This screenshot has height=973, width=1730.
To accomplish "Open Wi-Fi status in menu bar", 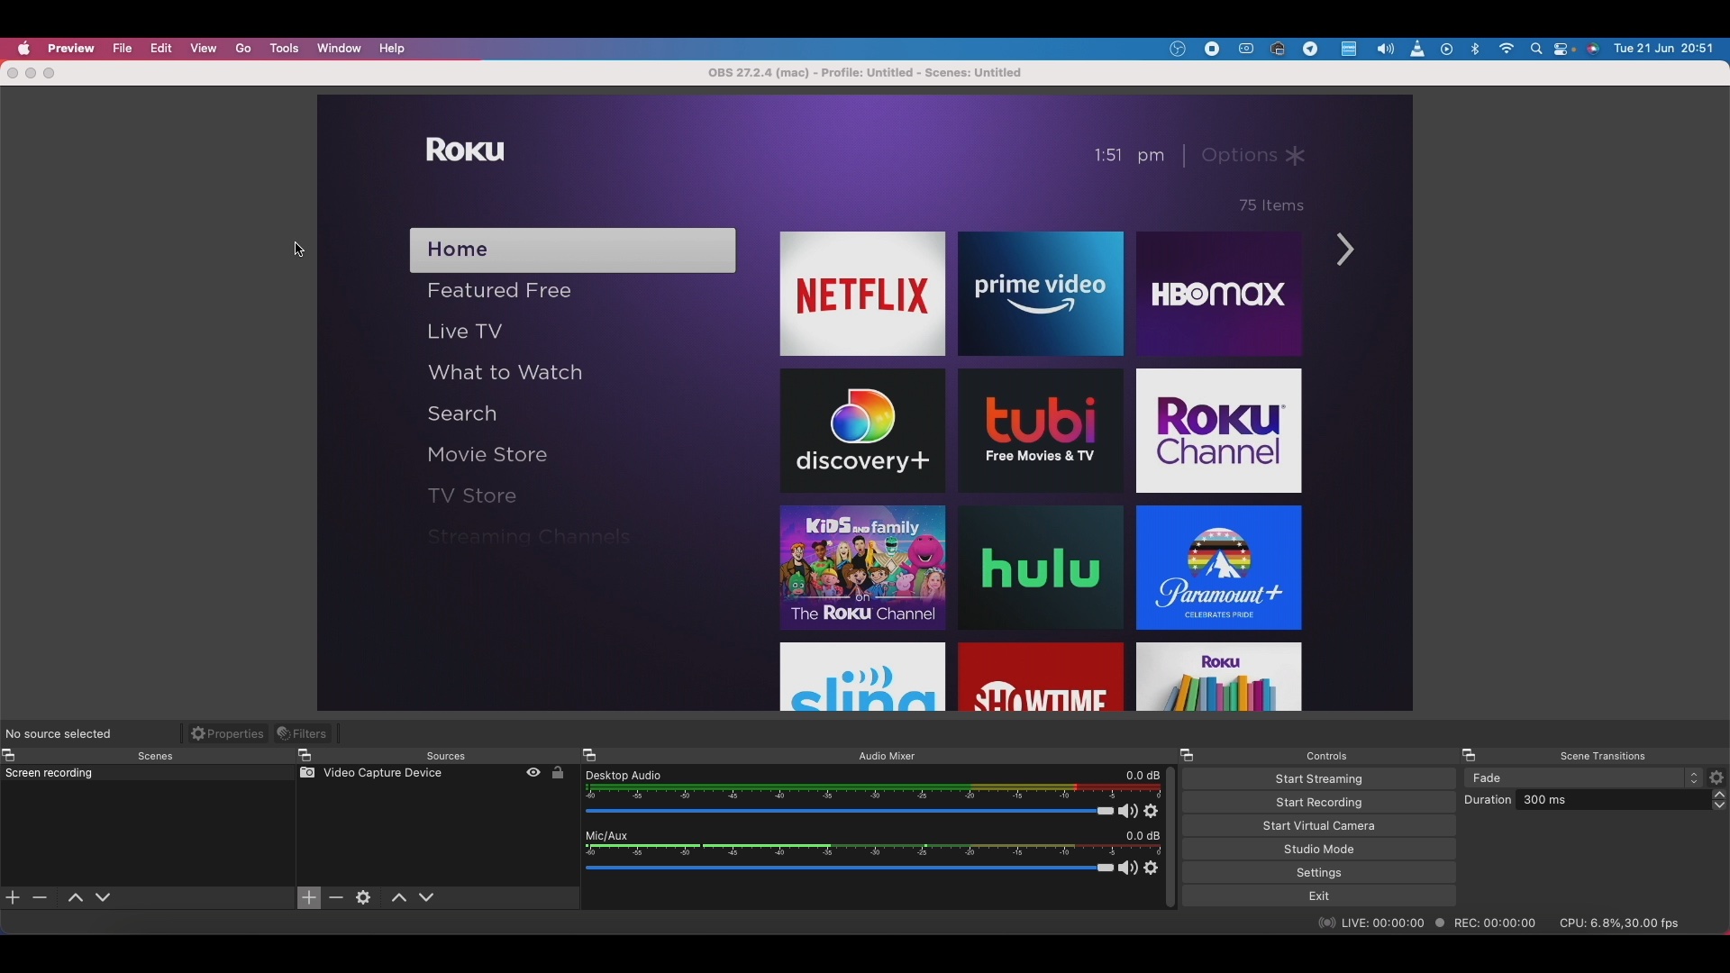I will coord(1507,49).
